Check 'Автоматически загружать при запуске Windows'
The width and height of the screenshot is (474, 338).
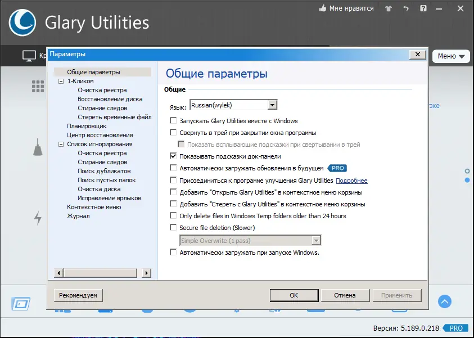point(173,252)
